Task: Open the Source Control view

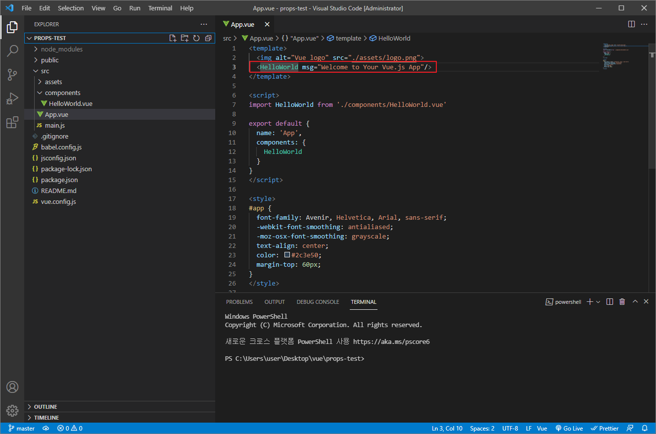Action: coord(12,75)
